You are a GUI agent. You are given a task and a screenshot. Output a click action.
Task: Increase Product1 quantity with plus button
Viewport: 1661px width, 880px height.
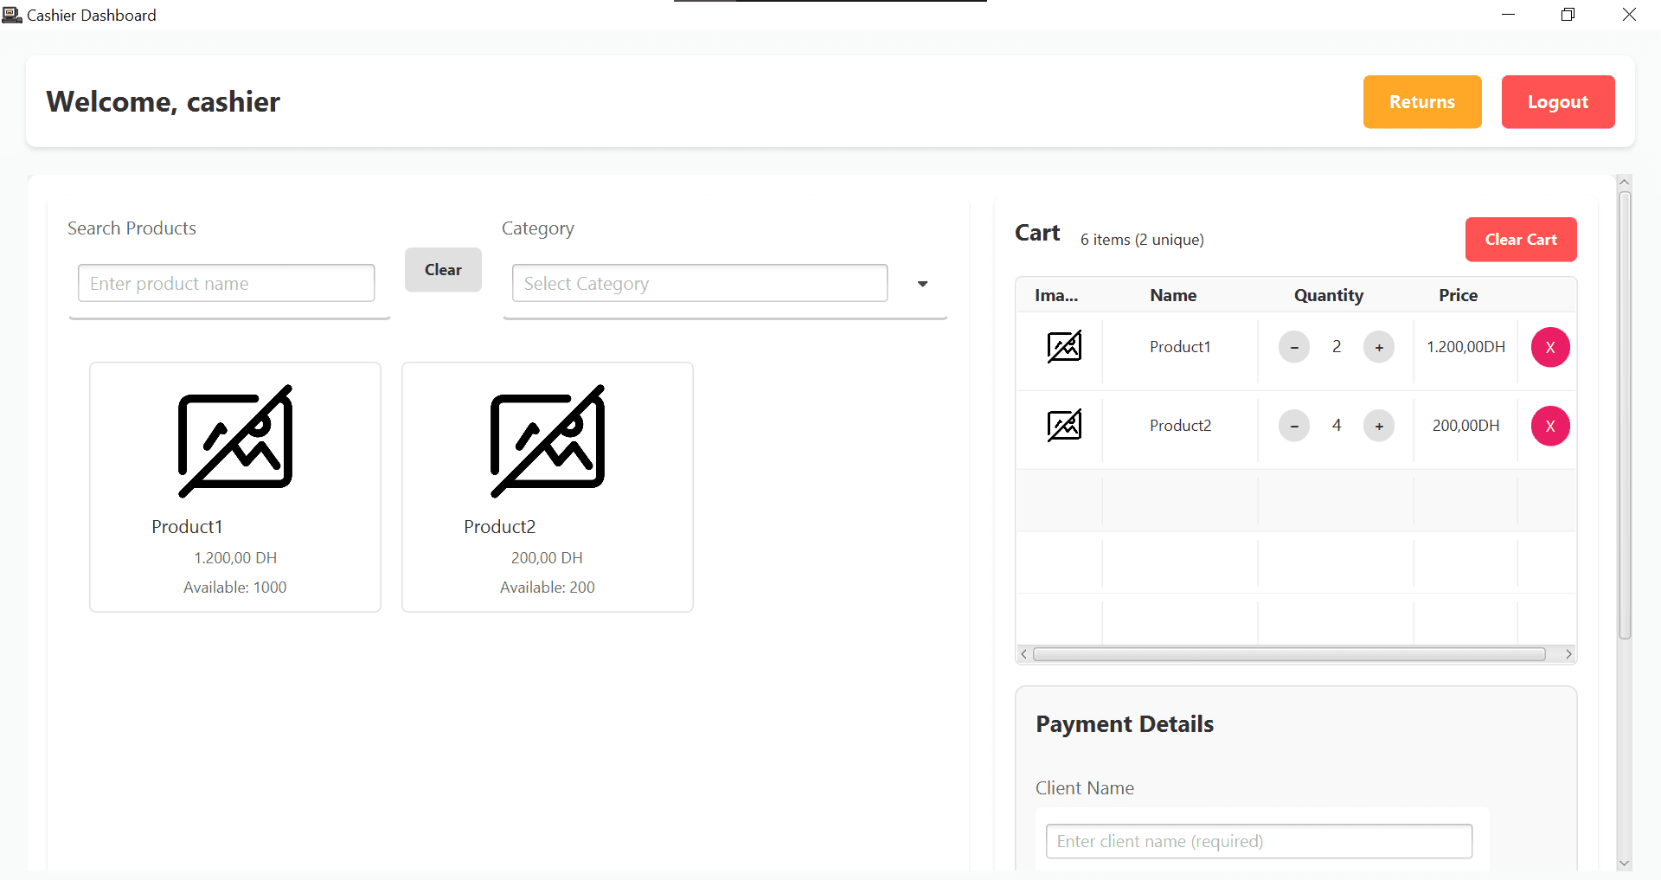(x=1378, y=348)
